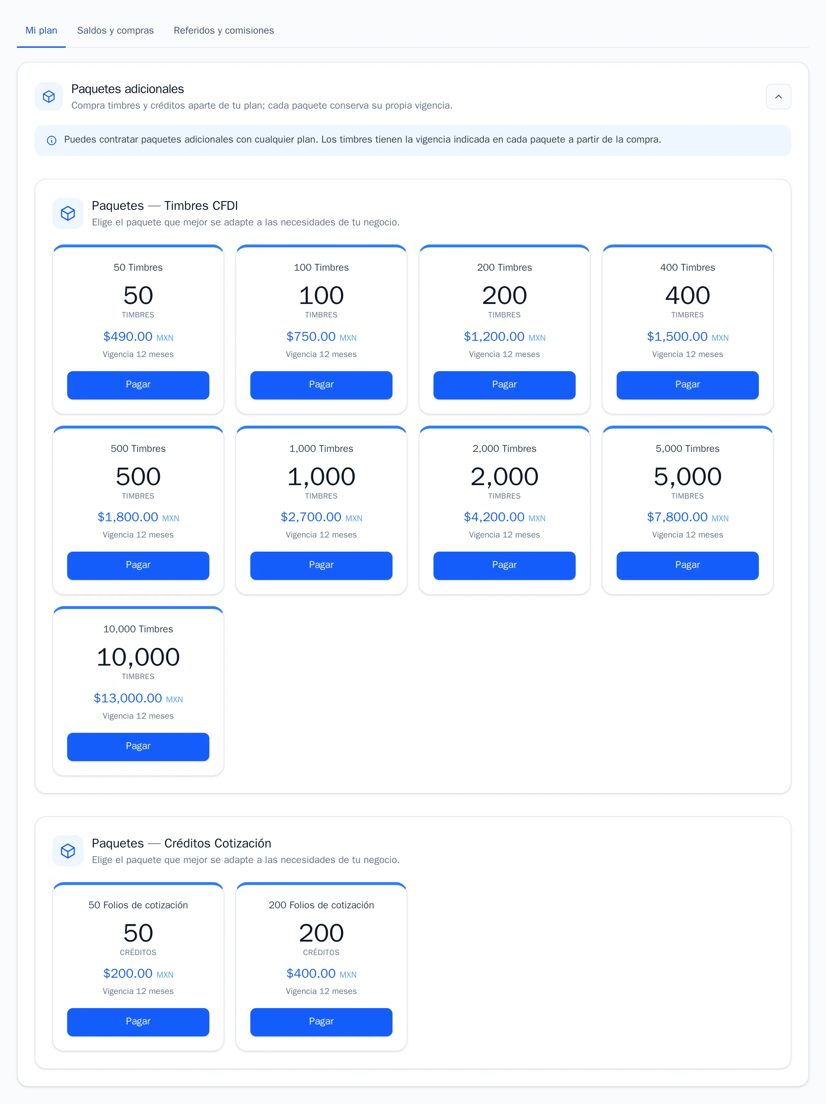Buy the 200 Timbres package

(504, 385)
